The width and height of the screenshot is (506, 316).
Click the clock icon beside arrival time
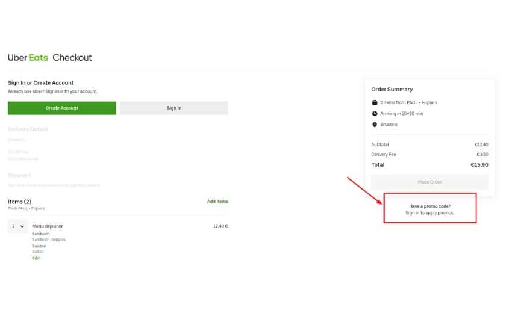[x=375, y=114]
